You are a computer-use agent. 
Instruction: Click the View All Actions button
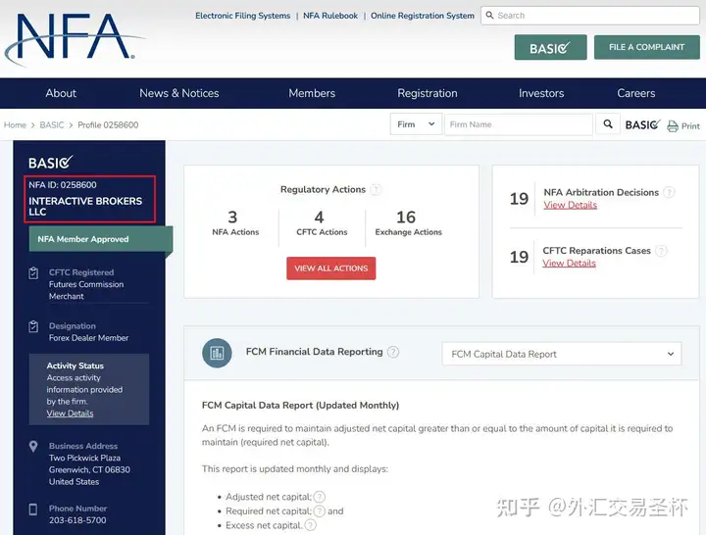(x=331, y=268)
